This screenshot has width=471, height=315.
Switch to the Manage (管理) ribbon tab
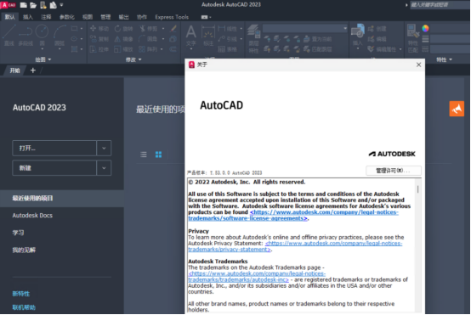[105, 17]
